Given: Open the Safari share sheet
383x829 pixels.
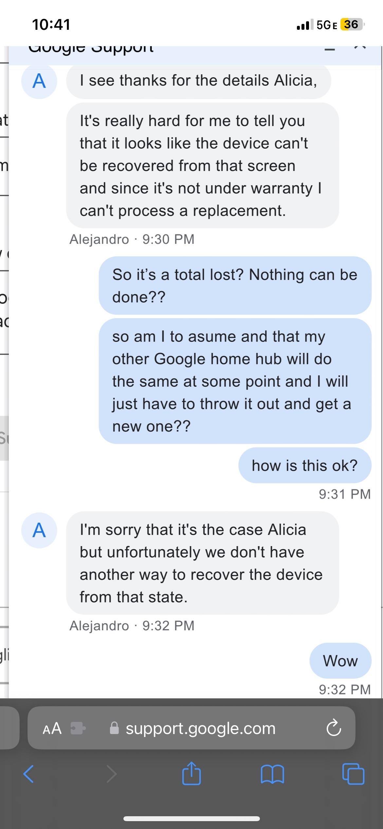Looking at the screenshot, I should pyautogui.click(x=191, y=773).
